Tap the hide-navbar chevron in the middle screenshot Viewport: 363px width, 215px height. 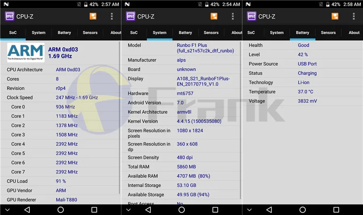[129, 210]
